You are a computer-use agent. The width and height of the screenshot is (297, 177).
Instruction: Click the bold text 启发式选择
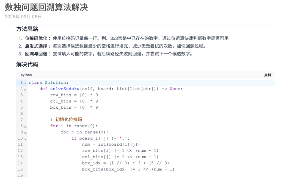coord(36,46)
